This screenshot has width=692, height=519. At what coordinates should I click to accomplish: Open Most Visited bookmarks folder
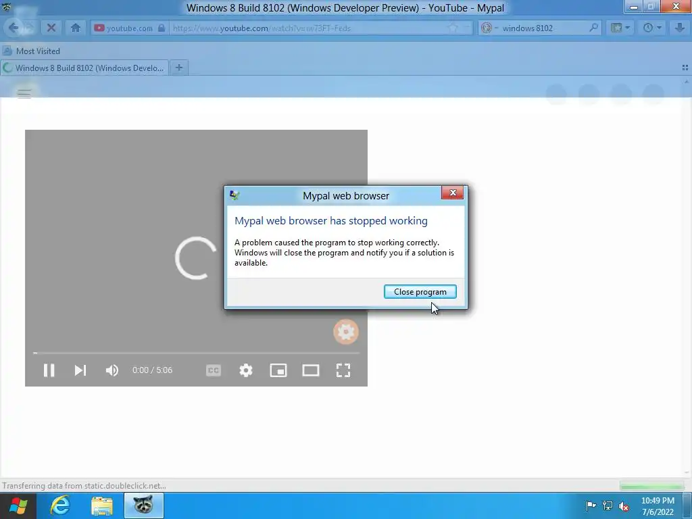tap(31, 51)
